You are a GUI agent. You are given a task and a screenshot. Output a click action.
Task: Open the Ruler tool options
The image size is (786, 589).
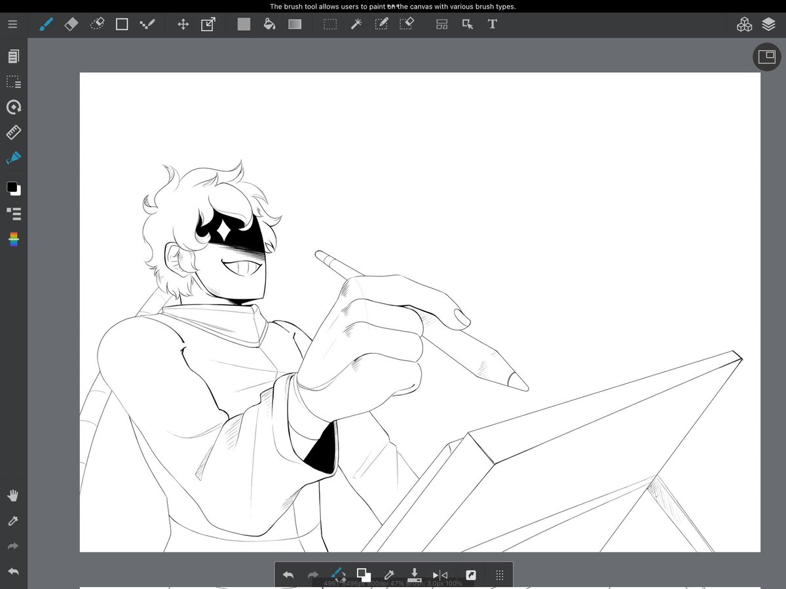pyautogui.click(x=13, y=132)
